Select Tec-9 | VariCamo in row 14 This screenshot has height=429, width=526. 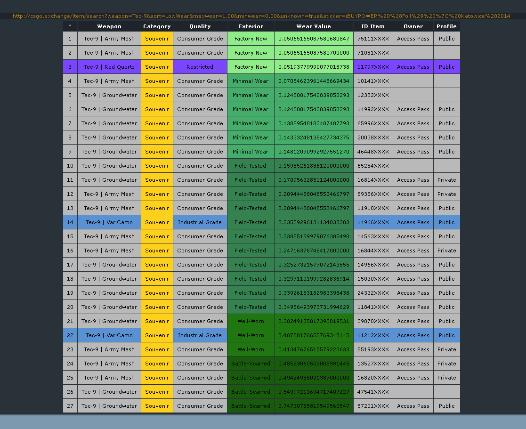tap(109, 222)
